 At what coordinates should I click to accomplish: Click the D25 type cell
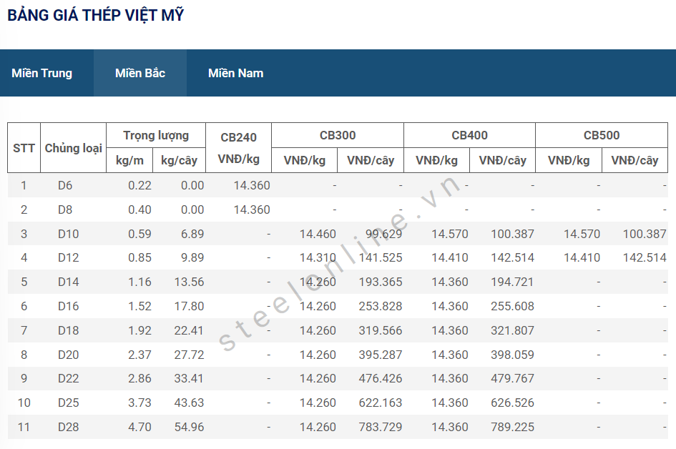69,403
